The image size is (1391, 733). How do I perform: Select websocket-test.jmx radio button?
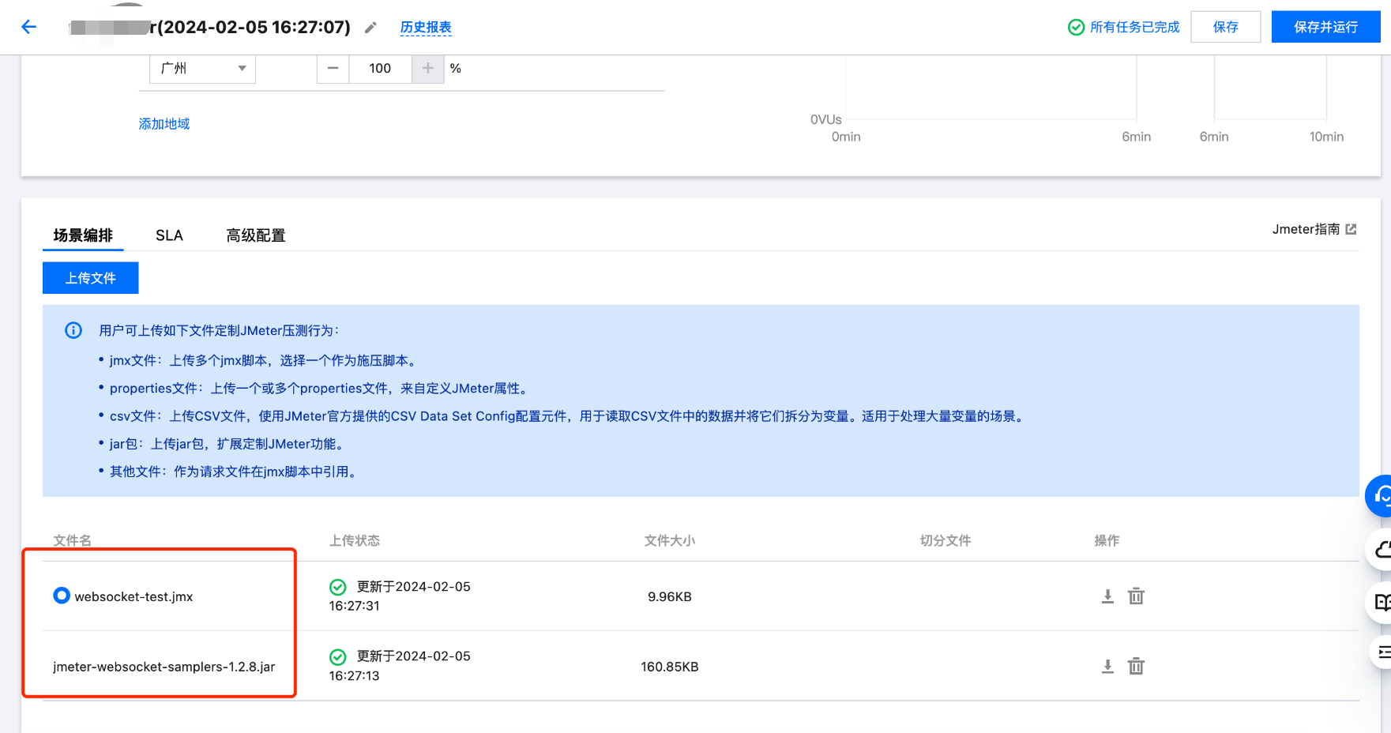pyautogui.click(x=62, y=596)
